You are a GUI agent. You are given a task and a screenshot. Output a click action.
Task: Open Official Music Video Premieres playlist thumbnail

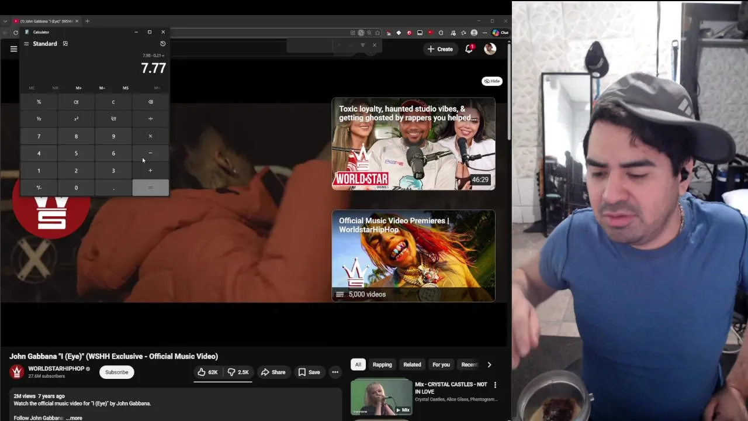pyautogui.click(x=413, y=256)
